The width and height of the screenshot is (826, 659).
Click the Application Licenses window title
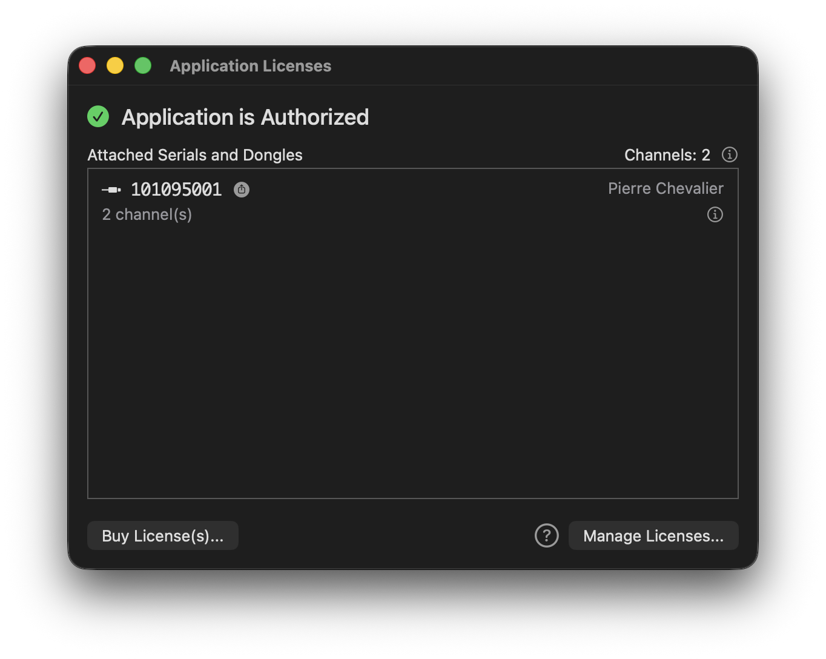(251, 65)
